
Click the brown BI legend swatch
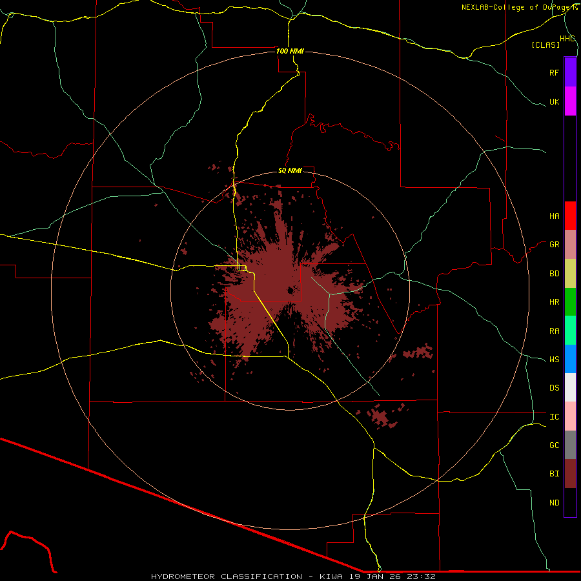coord(570,474)
